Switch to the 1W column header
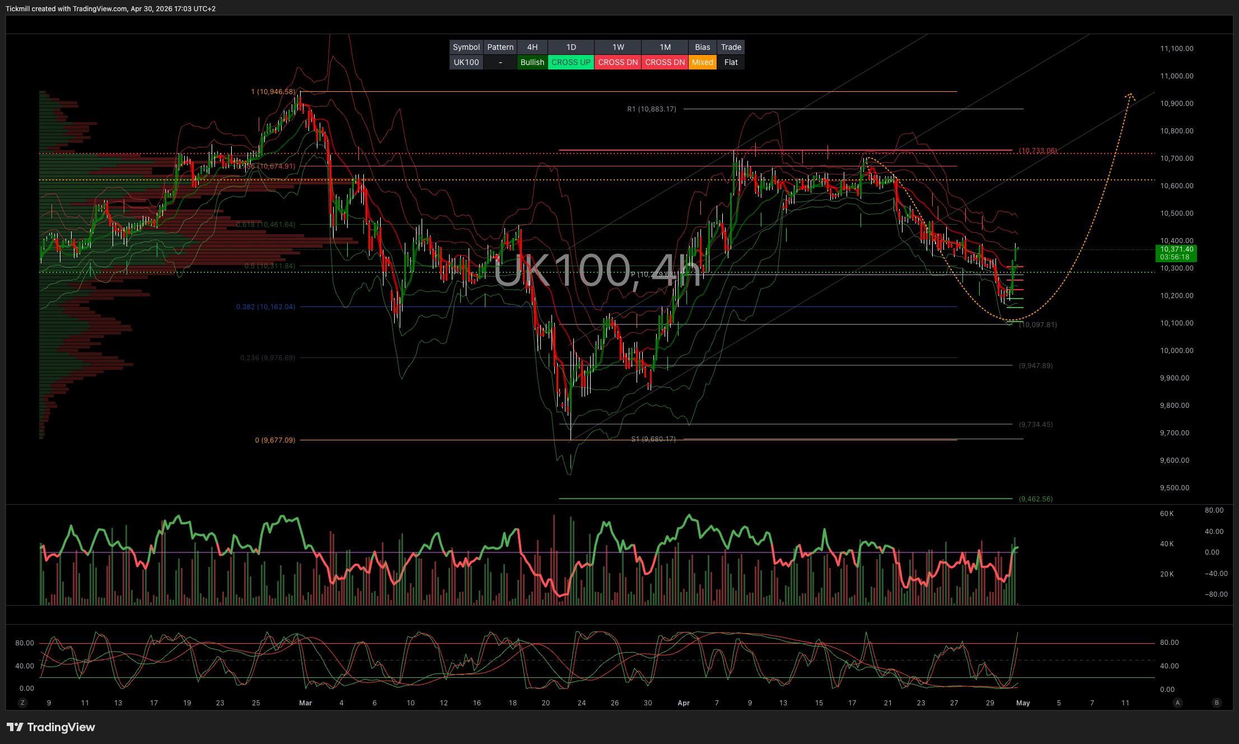The image size is (1239, 744). 618,47
